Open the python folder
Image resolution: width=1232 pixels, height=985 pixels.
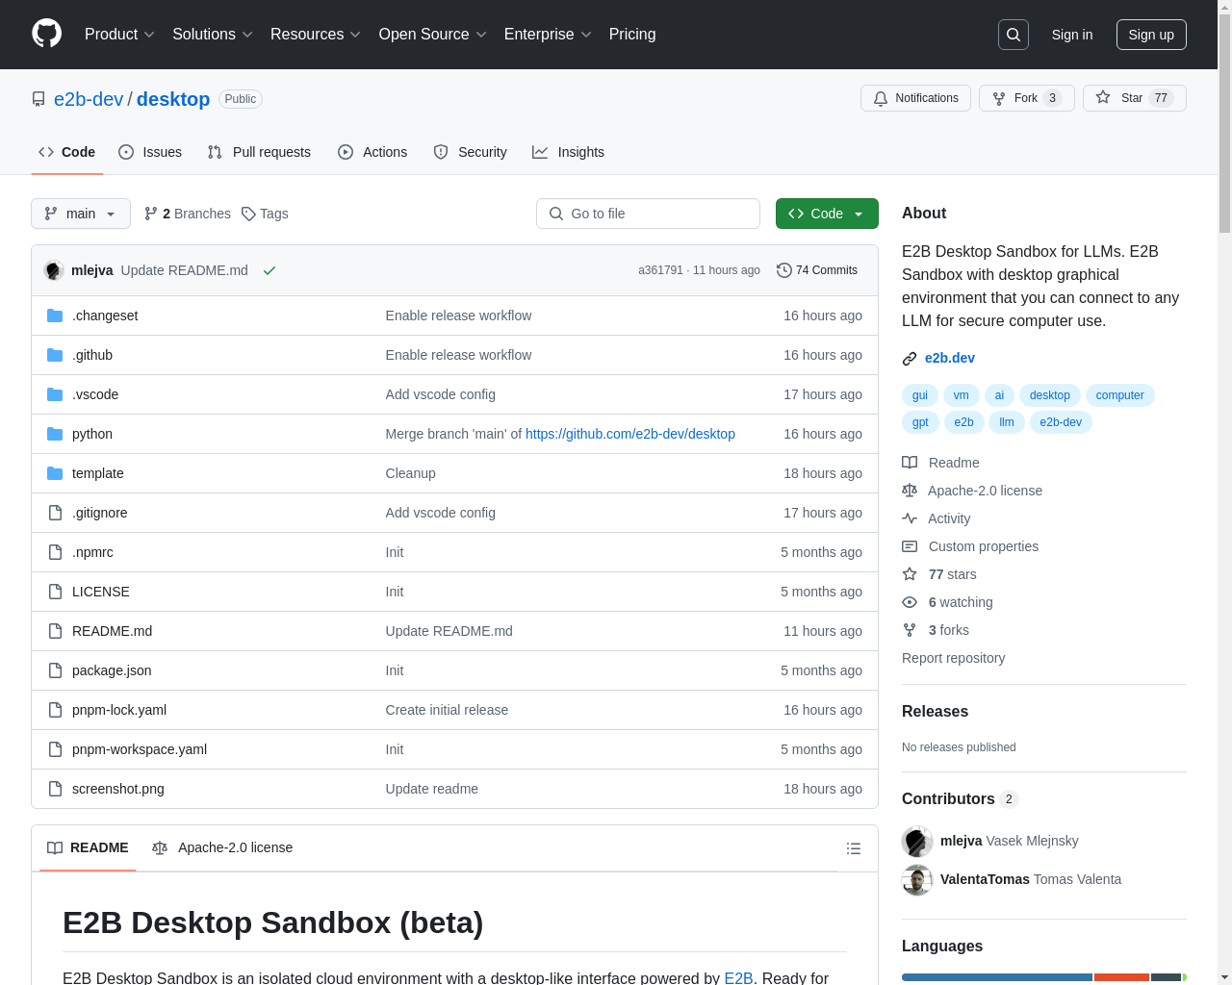(x=92, y=434)
